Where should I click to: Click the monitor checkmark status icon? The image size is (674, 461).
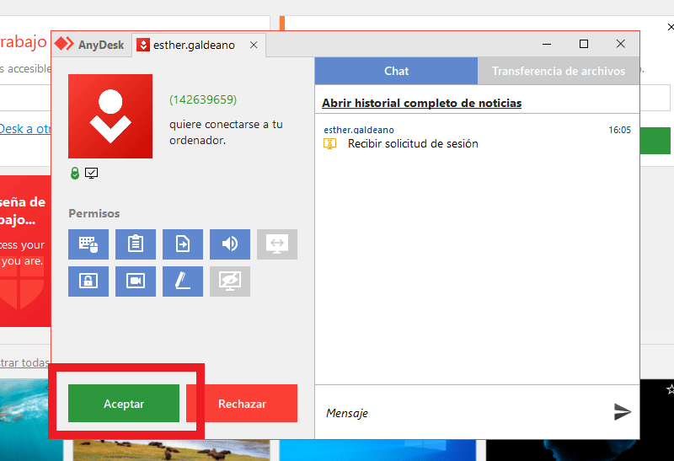point(91,173)
